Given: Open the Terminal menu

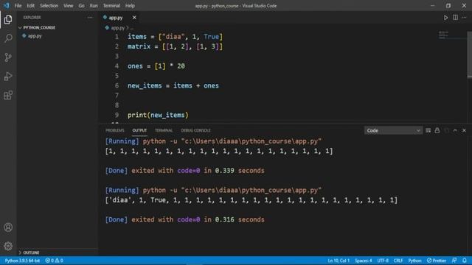Looking at the screenshot, I should [111, 6].
